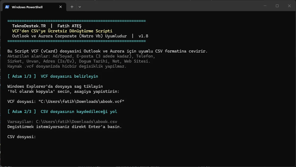This screenshot has width=296, height=167.
Task: Click the 'Bu Script VCF (vCard)' description line
Action: pyautogui.click(x=107, y=51)
